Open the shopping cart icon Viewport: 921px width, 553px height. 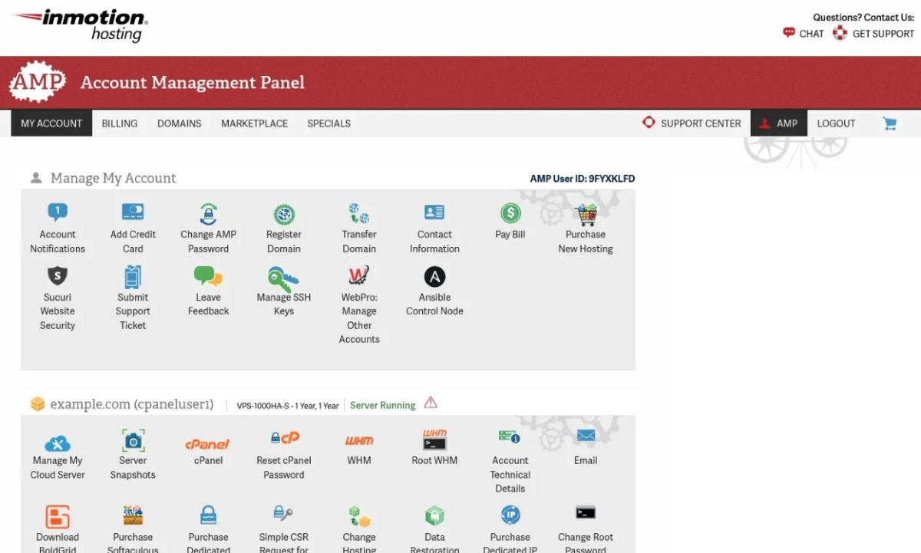click(890, 123)
